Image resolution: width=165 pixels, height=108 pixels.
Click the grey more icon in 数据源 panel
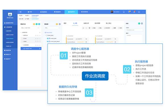point(60,24)
